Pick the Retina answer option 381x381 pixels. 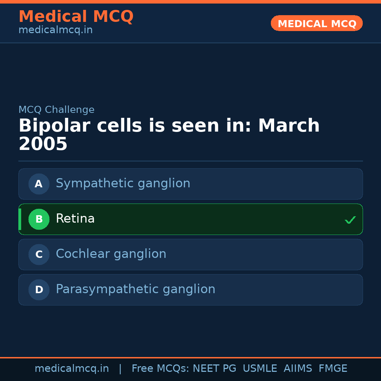coord(75,219)
